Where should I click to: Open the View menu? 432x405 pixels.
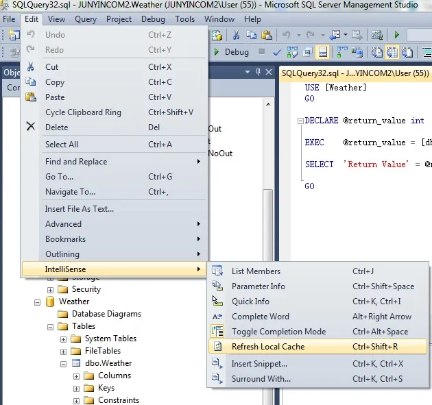click(56, 19)
